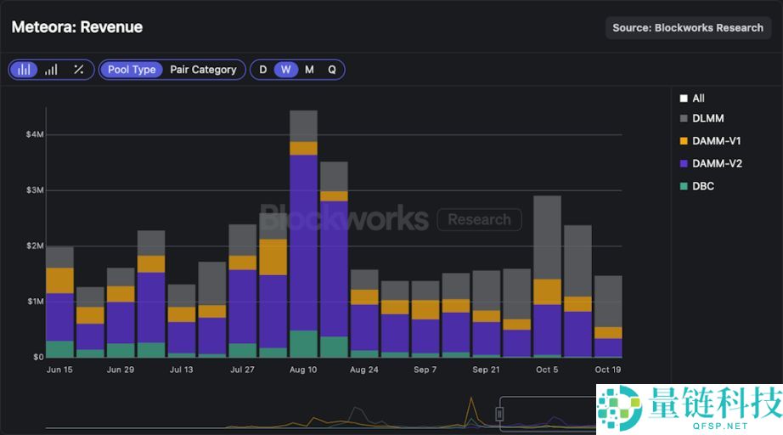Click the range slider left handle

click(x=499, y=414)
